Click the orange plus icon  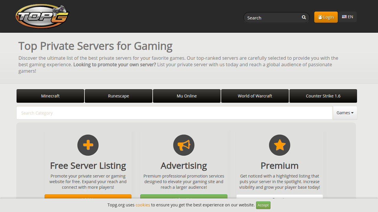coord(88,145)
